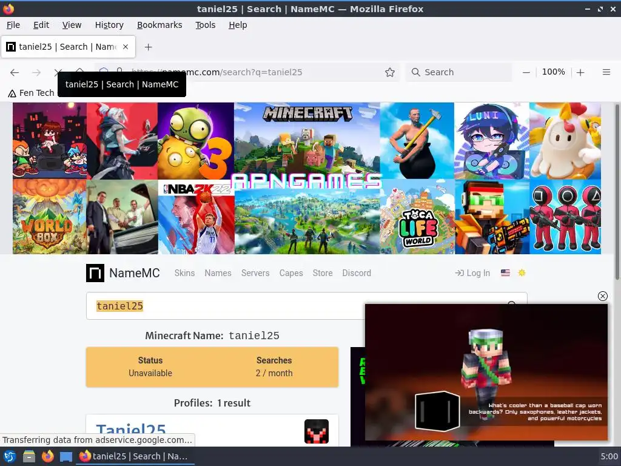621x466 pixels.
Task: Click the blue desktop taskbar icon
Action: [66, 457]
